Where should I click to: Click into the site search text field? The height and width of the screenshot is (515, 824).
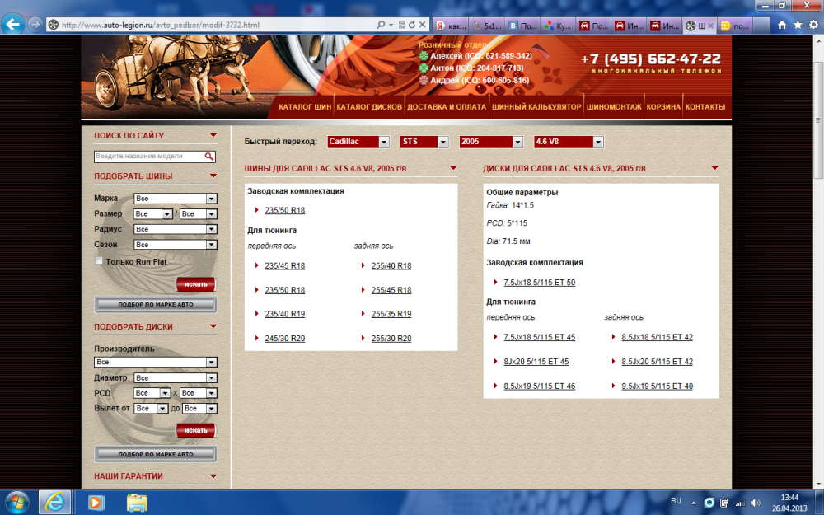point(148,156)
